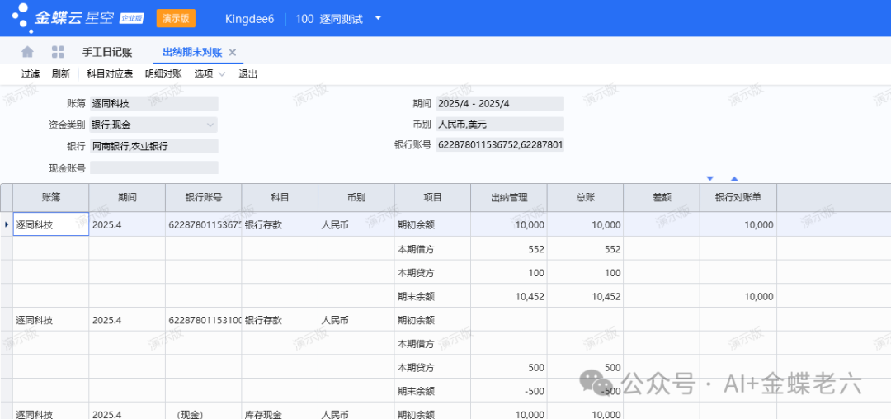Viewport: 891px width, 419px height.
Task: Click the expand-down arrow above the table
Action: 709,178
